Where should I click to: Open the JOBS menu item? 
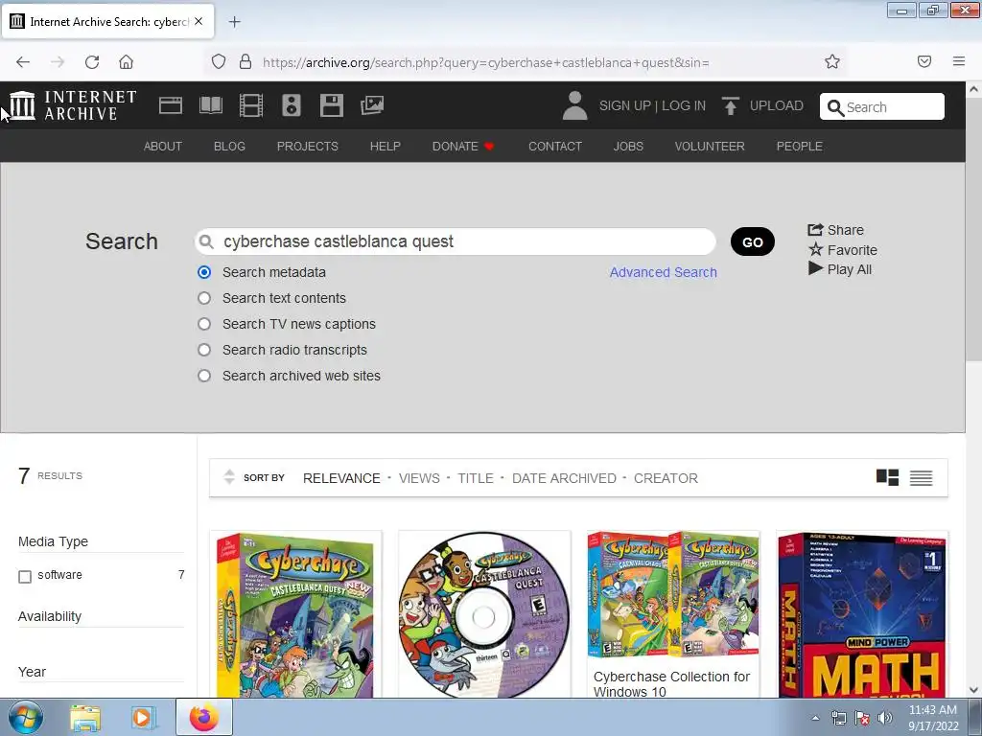click(x=628, y=146)
